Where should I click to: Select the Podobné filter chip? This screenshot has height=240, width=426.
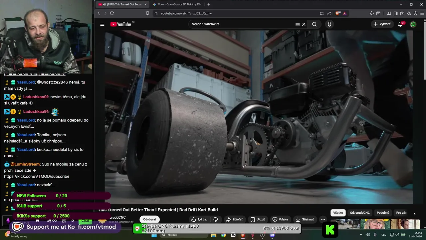click(383, 213)
